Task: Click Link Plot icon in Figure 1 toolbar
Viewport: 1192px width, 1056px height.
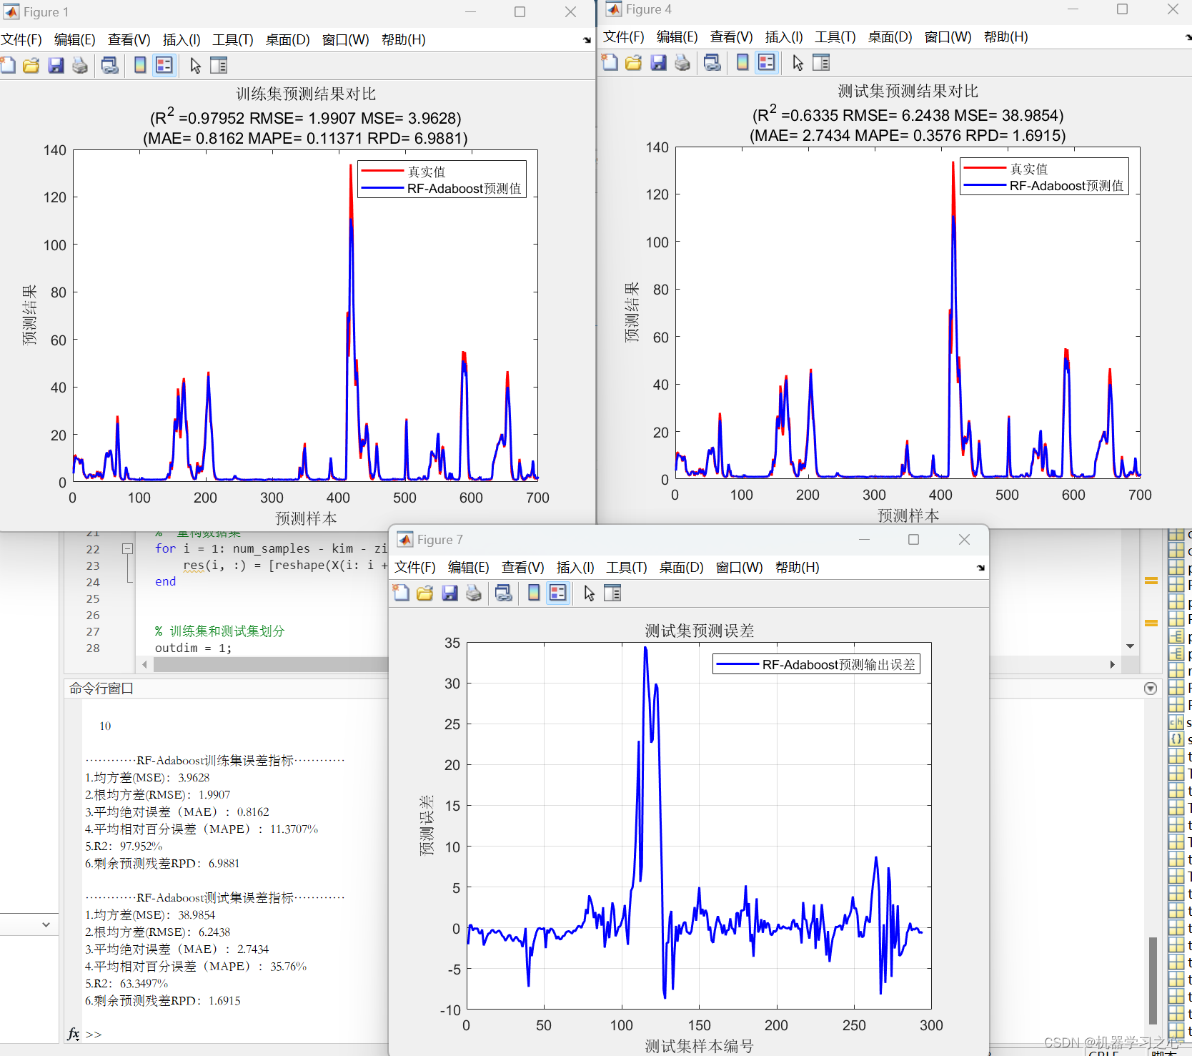Action: click(110, 66)
